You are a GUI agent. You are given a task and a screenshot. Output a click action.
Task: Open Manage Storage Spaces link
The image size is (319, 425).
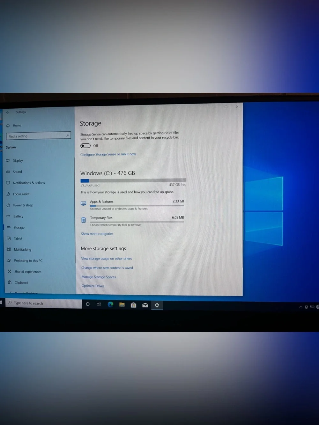click(x=99, y=277)
